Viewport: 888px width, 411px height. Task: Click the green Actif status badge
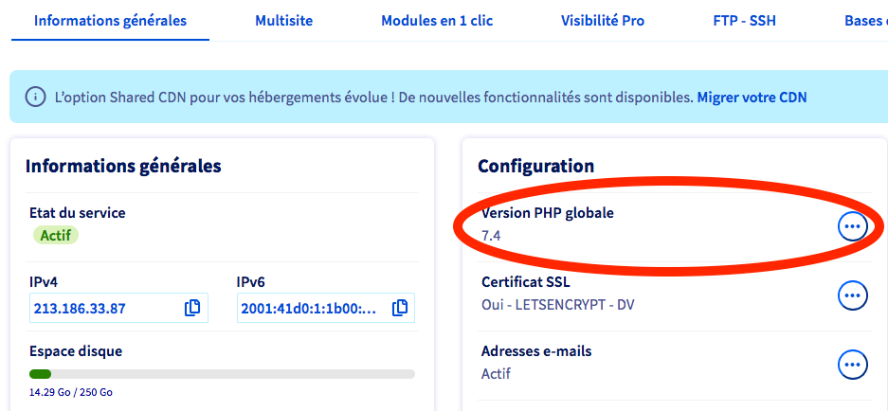click(x=57, y=235)
